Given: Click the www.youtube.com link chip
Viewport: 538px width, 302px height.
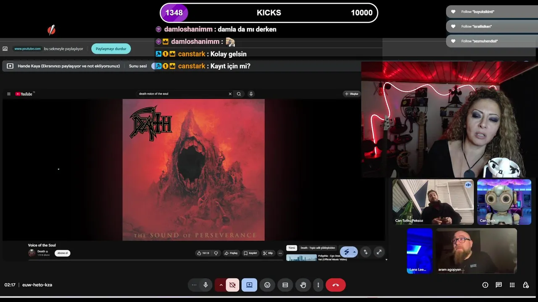Looking at the screenshot, I should tap(27, 49).
